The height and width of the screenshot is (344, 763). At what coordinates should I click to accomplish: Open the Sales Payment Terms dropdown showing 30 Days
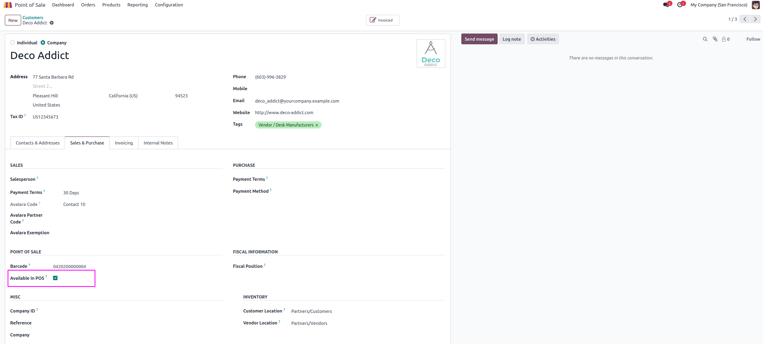coord(142,193)
